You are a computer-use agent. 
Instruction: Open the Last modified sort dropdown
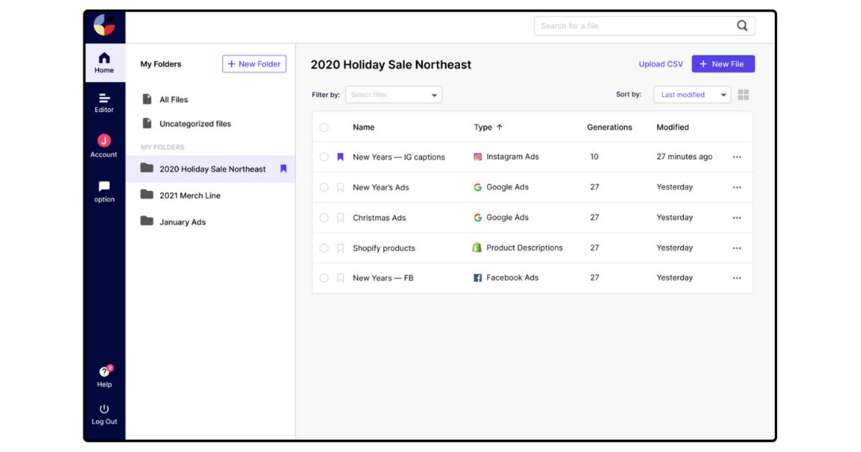[x=691, y=94]
